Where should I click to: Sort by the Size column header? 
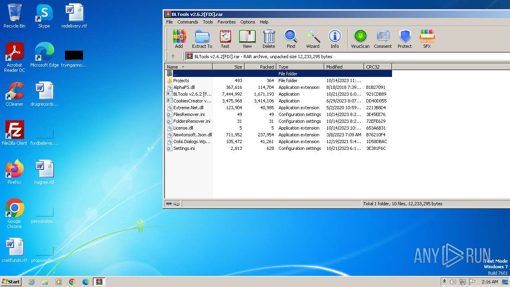pos(229,67)
